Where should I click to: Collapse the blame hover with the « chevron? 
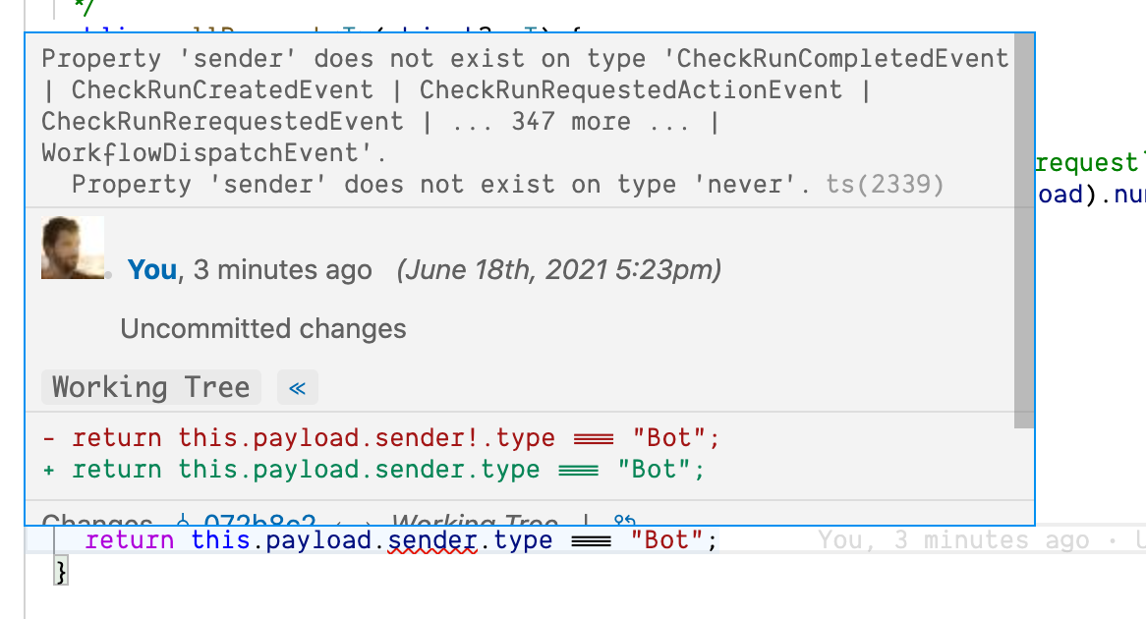click(x=297, y=387)
